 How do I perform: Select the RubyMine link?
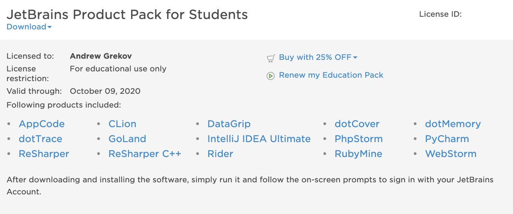click(x=358, y=153)
